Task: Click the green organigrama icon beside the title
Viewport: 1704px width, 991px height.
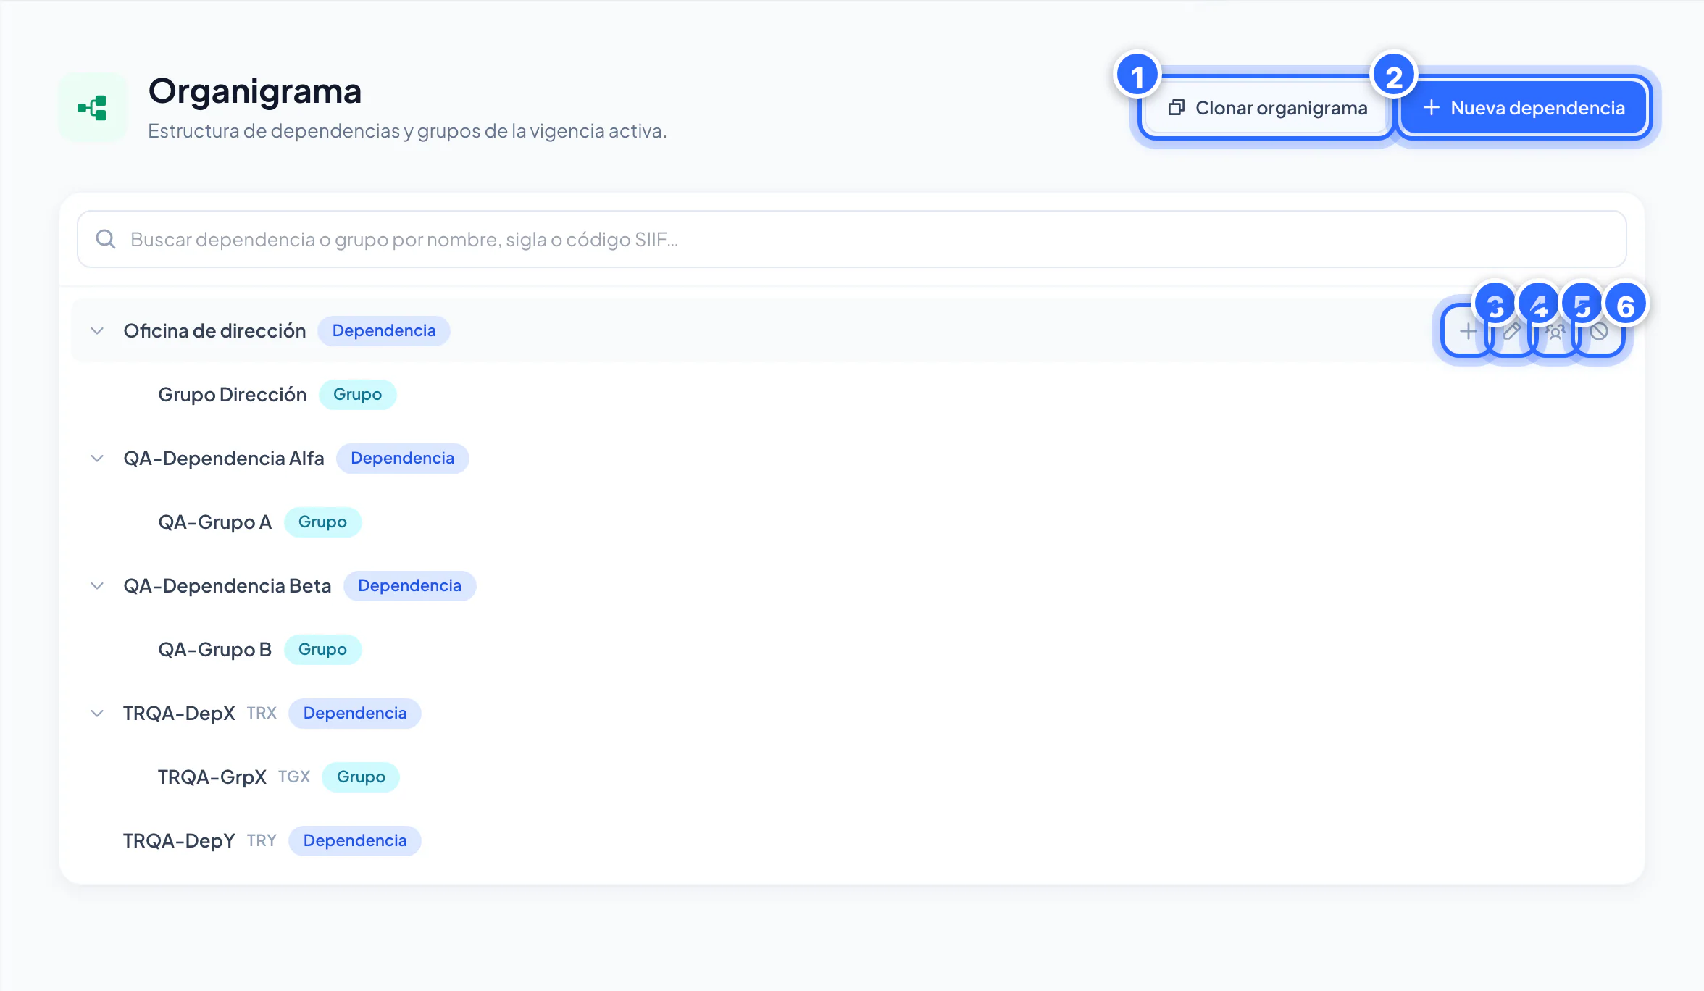Action: pos(93,108)
